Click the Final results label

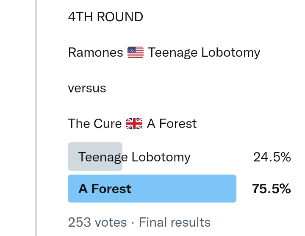tap(175, 222)
